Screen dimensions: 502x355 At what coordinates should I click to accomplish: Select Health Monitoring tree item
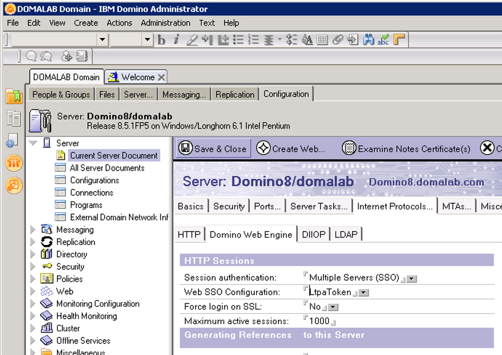pyautogui.click(x=87, y=316)
